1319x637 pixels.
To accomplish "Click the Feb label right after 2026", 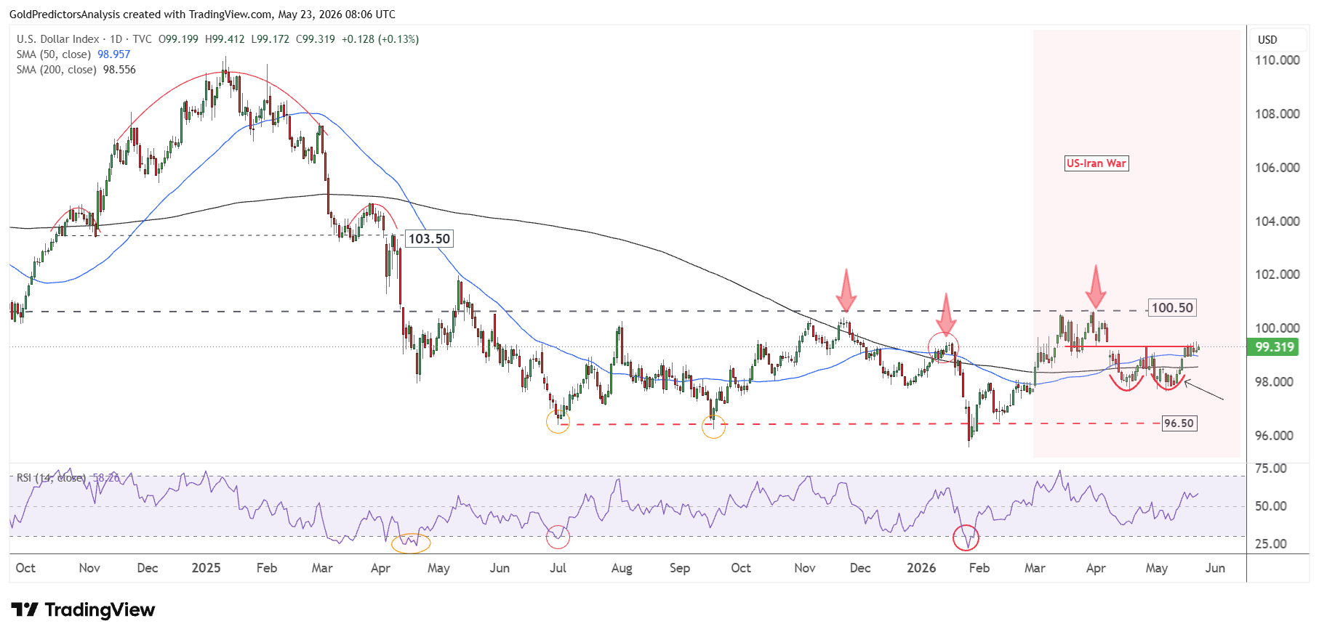I will (x=979, y=568).
